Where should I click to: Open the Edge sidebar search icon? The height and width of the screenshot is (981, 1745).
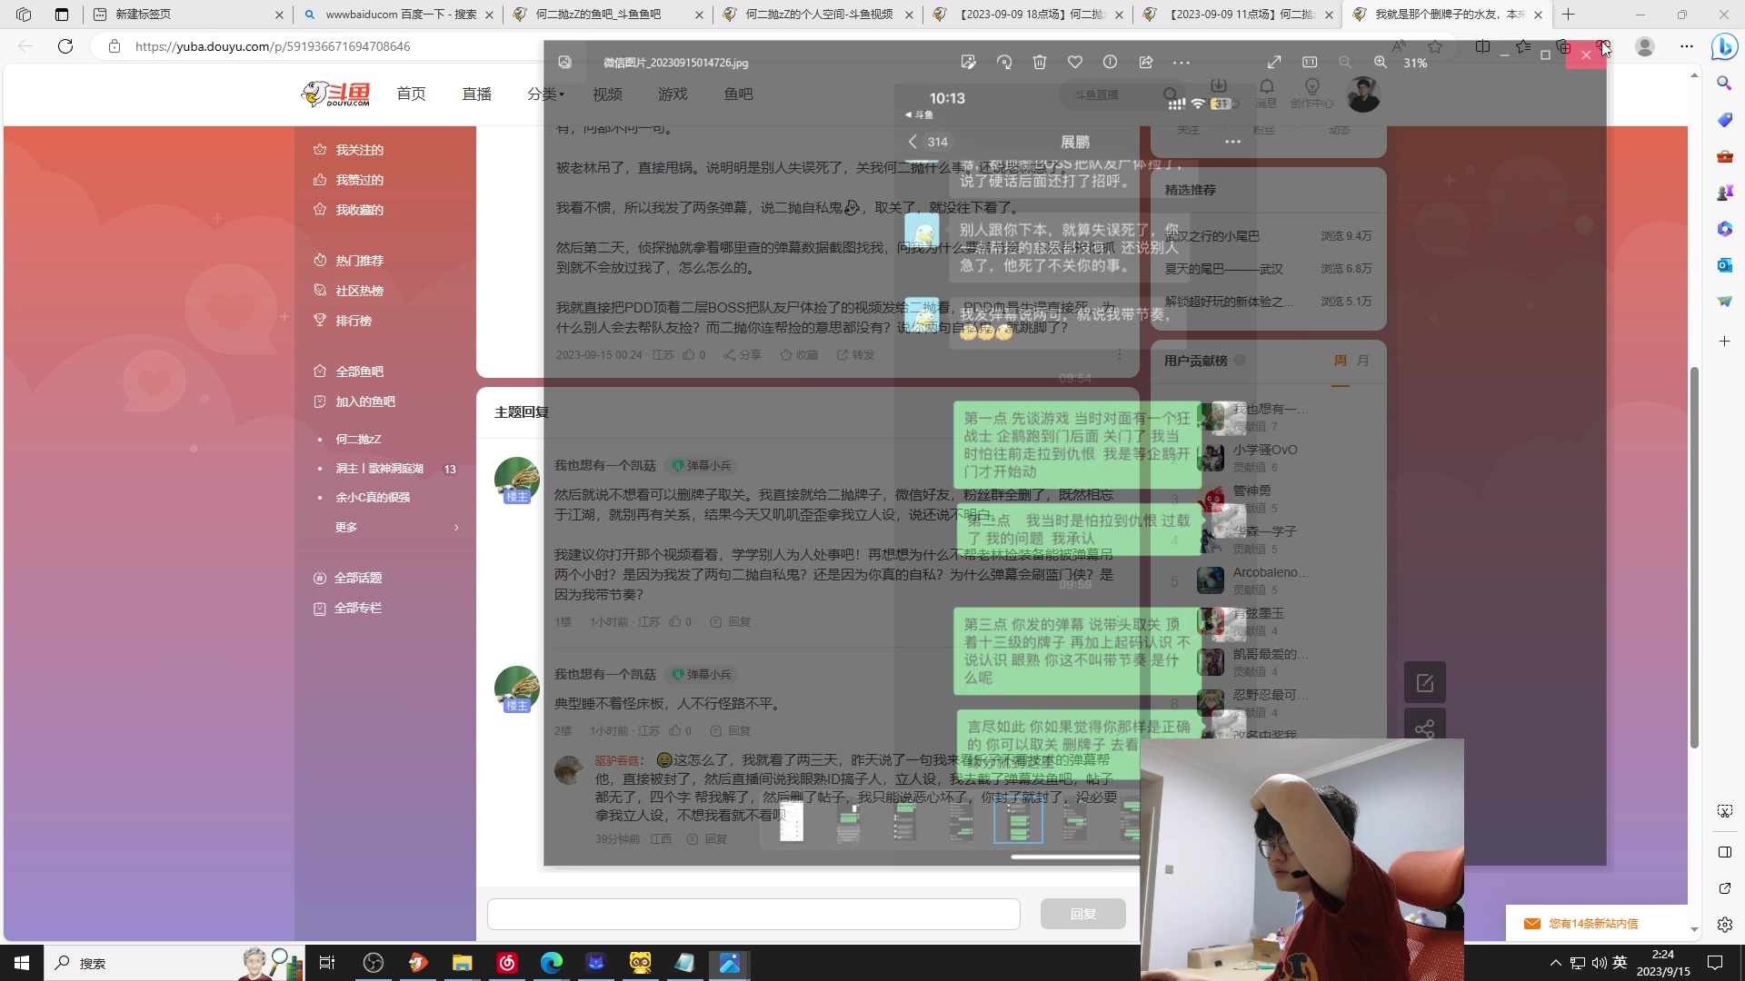1724,84
